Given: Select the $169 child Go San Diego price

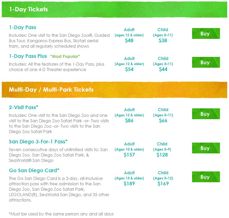Looking at the screenshot, I should [163, 184].
